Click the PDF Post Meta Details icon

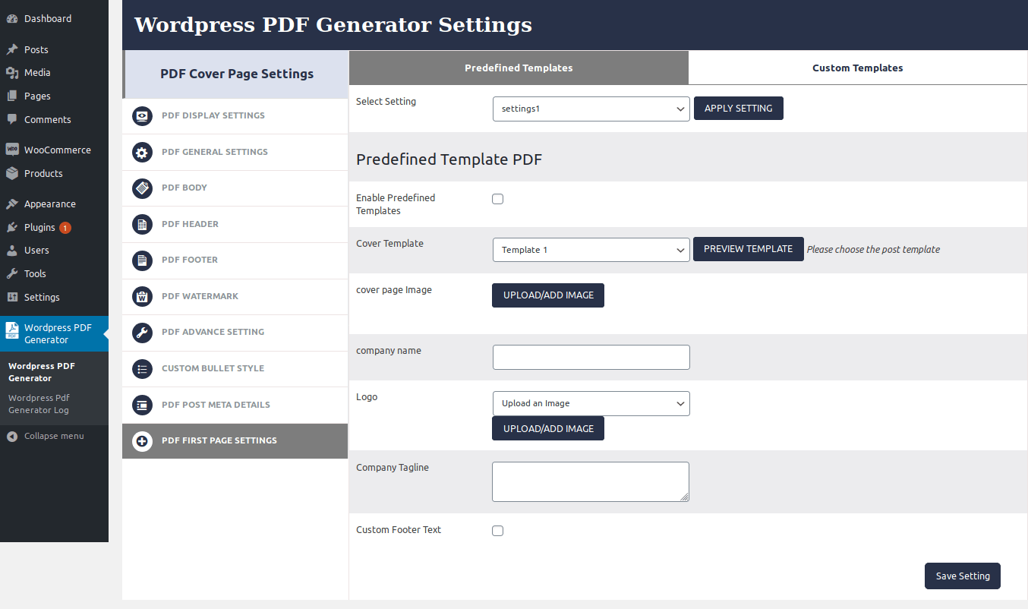142,405
